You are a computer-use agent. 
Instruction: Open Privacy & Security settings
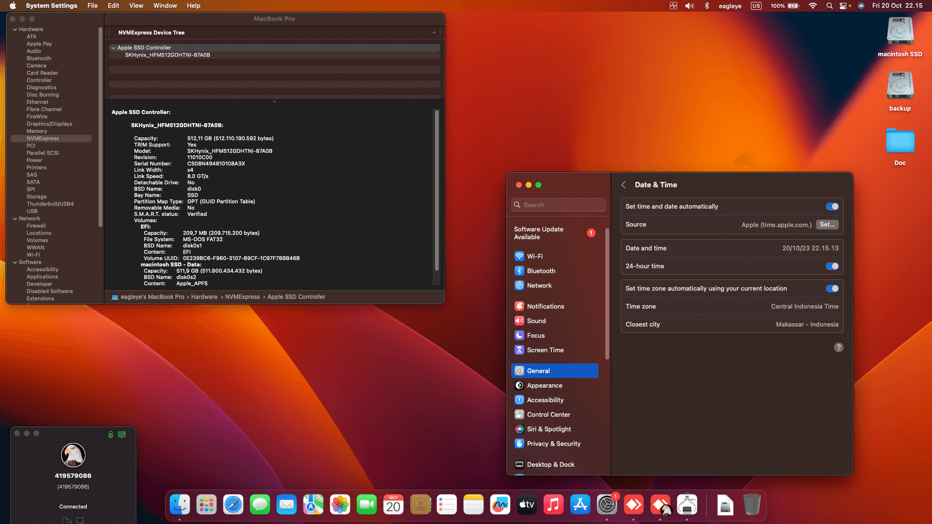tap(553, 443)
